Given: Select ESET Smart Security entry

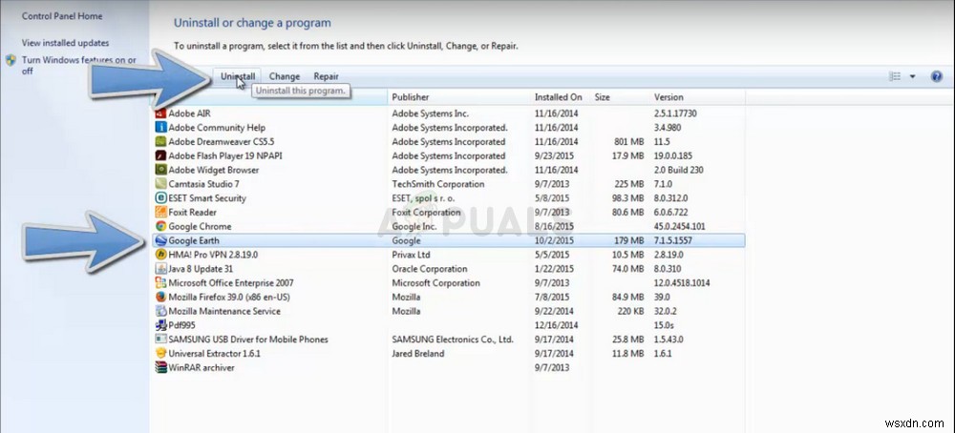Looking at the screenshot, I should coord(207,197).
